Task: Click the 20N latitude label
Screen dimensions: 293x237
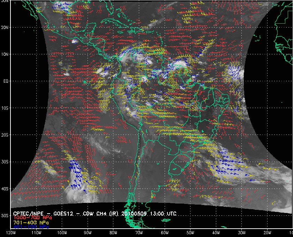Action: (x=5, y=27)
